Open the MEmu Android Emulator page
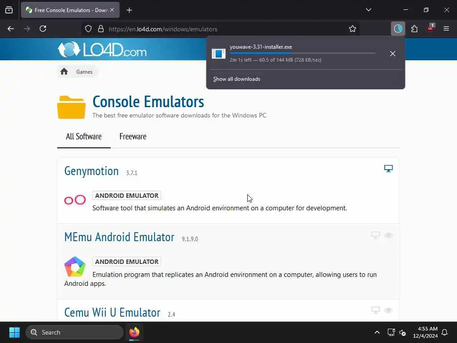457x343 pixels. [119, 237]
